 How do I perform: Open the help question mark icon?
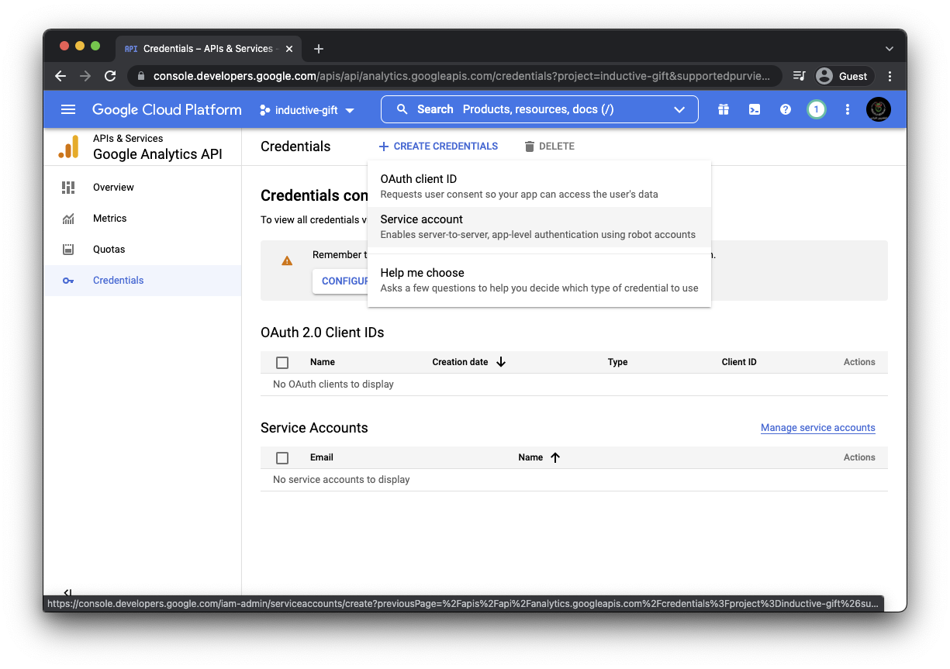point(785,109)
